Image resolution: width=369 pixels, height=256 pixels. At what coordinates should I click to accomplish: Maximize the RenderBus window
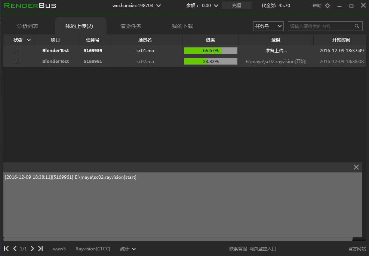351,6
